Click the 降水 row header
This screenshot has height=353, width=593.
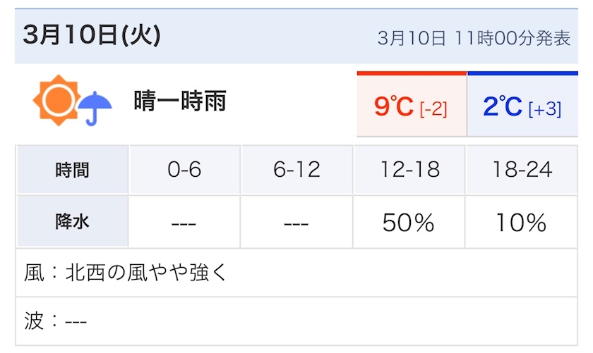[72, 222]
